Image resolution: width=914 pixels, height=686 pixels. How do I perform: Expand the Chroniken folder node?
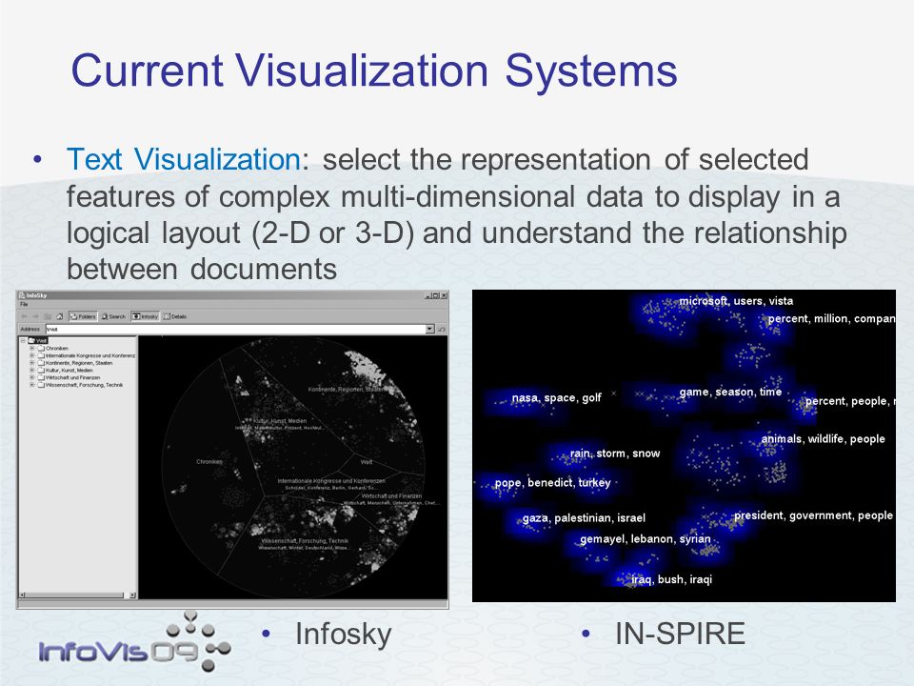32,349
